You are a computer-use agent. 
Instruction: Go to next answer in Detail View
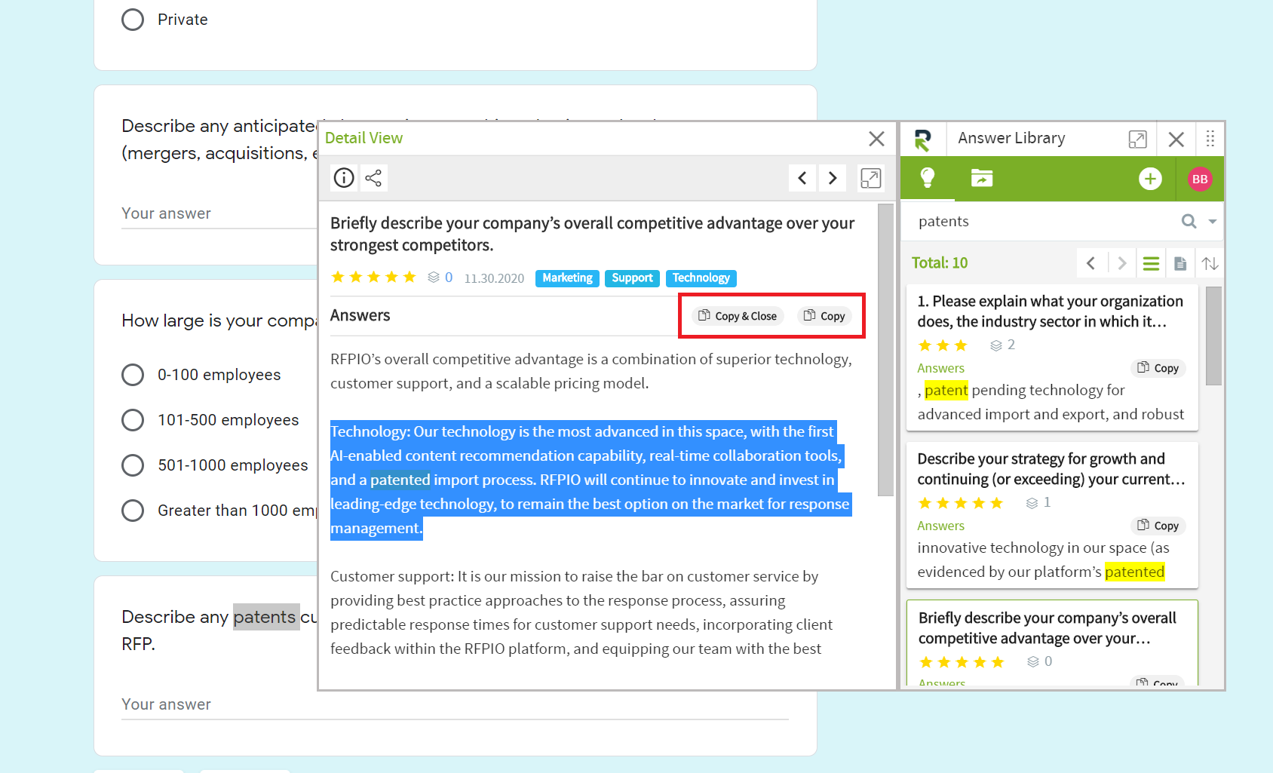[833, 178]
